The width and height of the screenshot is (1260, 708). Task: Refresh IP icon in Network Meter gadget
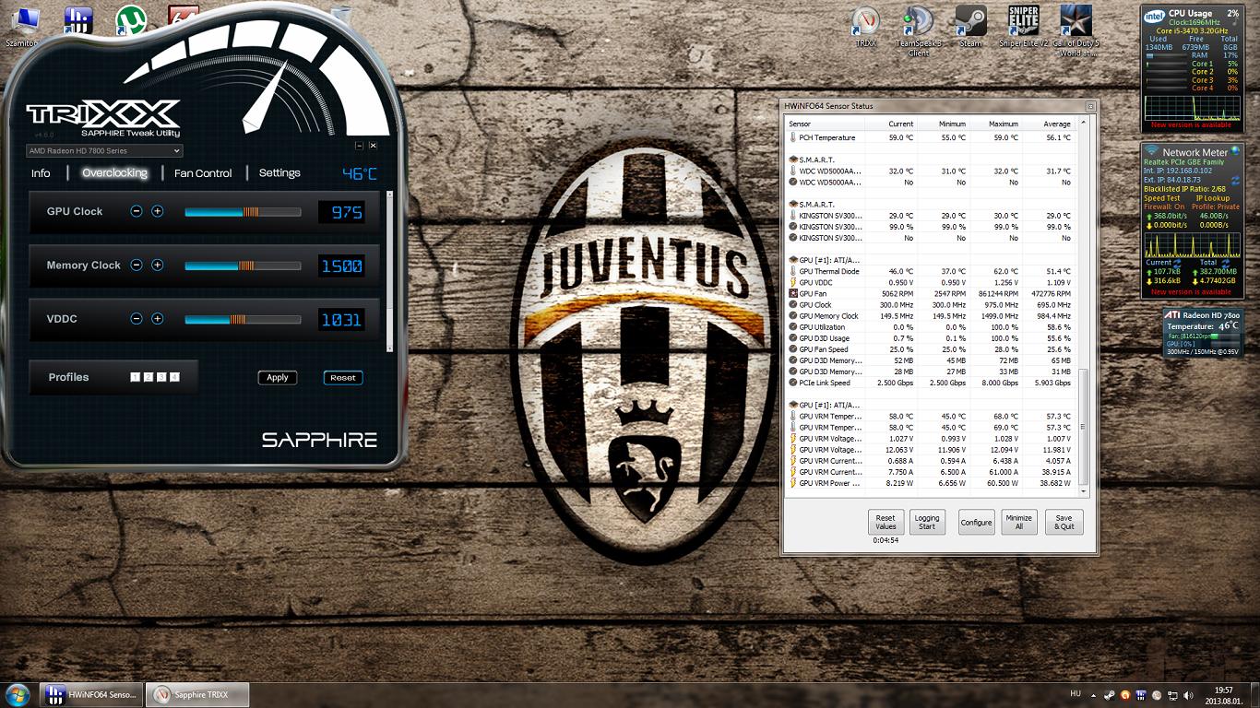coord(1235,181)
